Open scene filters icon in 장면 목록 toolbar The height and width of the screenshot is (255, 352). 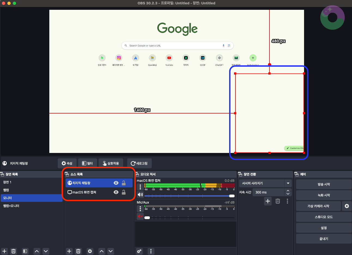(x=25, y=251)
